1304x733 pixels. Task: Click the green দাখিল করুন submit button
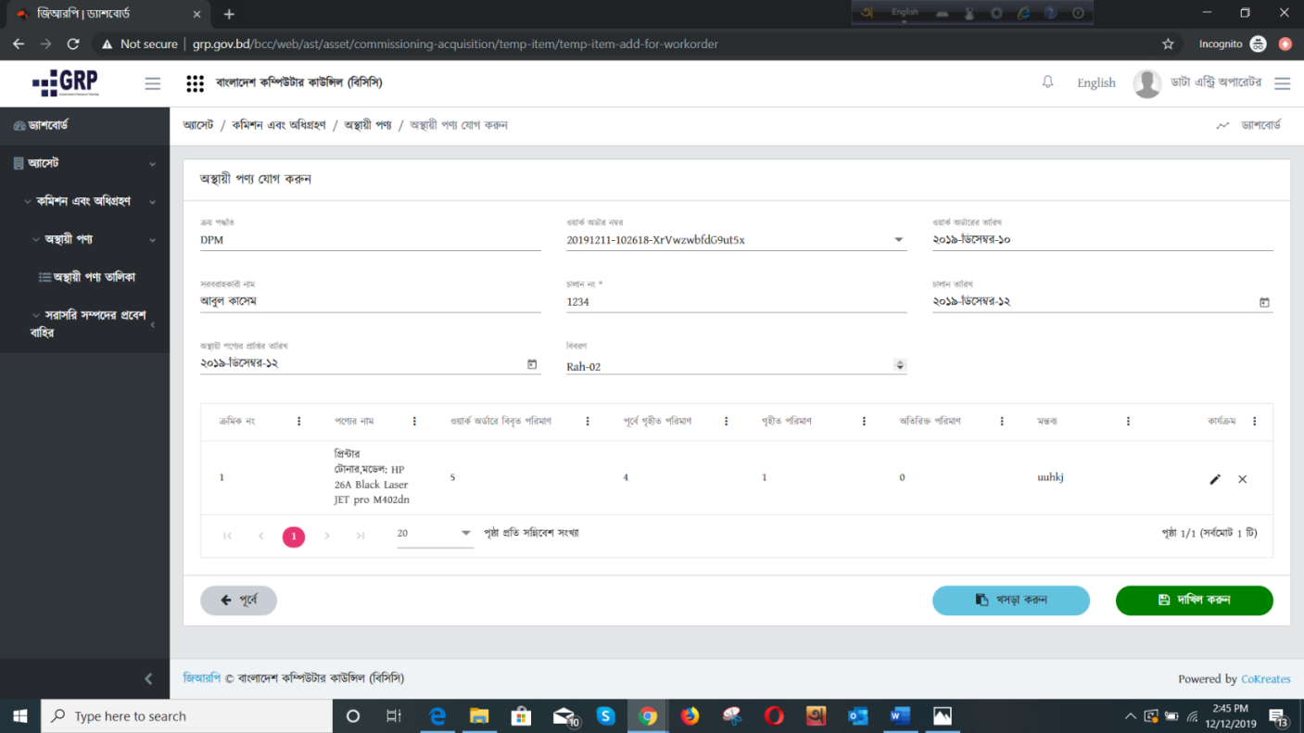pos(1194,600)
